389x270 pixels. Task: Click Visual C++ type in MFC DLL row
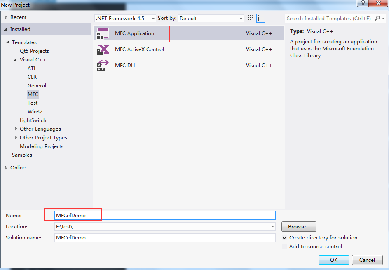coord(259,66)
